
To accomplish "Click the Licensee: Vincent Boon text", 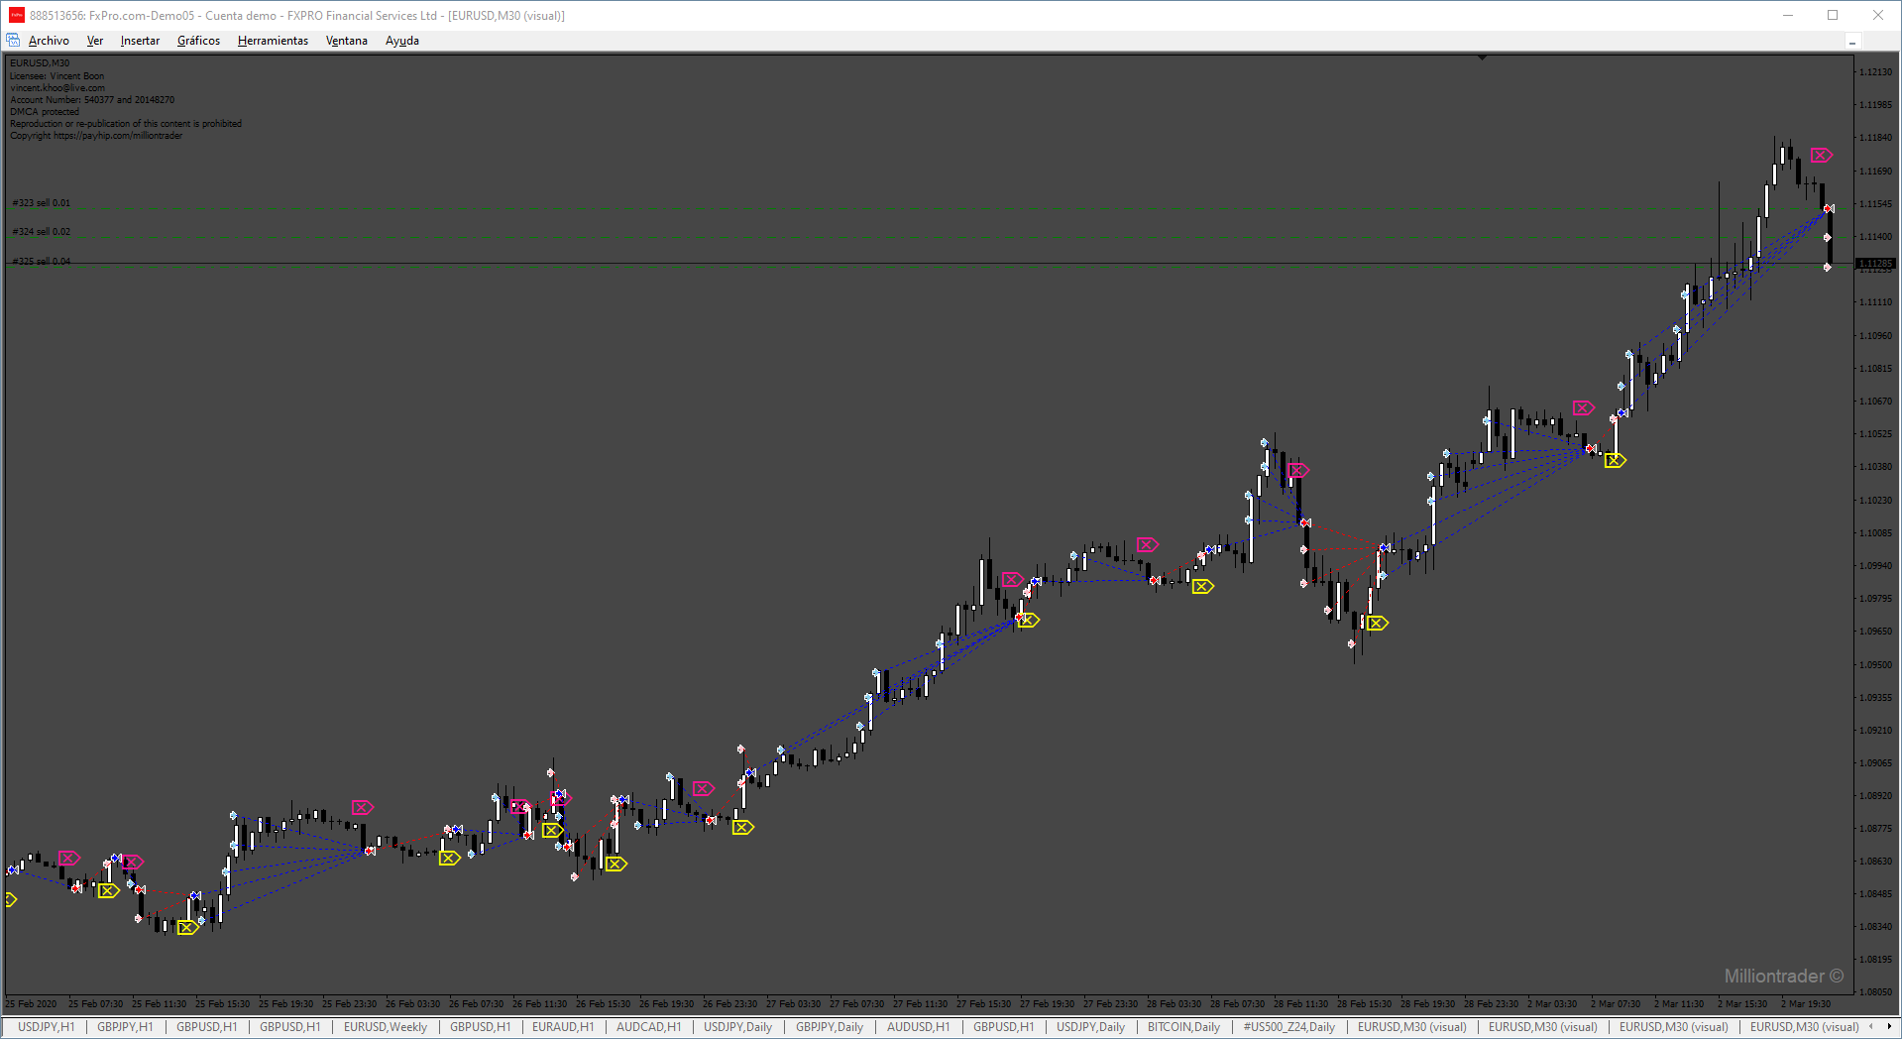I will [56, 76].
